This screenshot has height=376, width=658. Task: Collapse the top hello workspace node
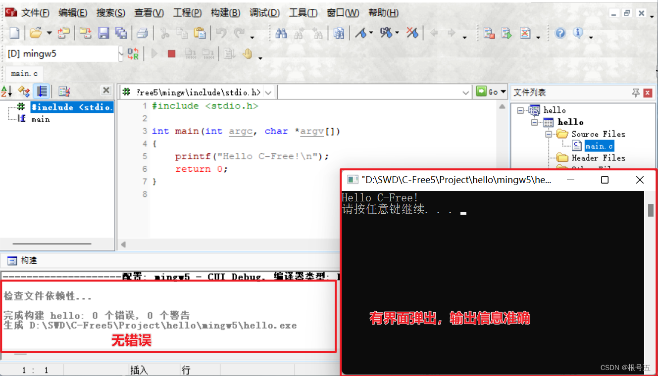pos(520,110)
